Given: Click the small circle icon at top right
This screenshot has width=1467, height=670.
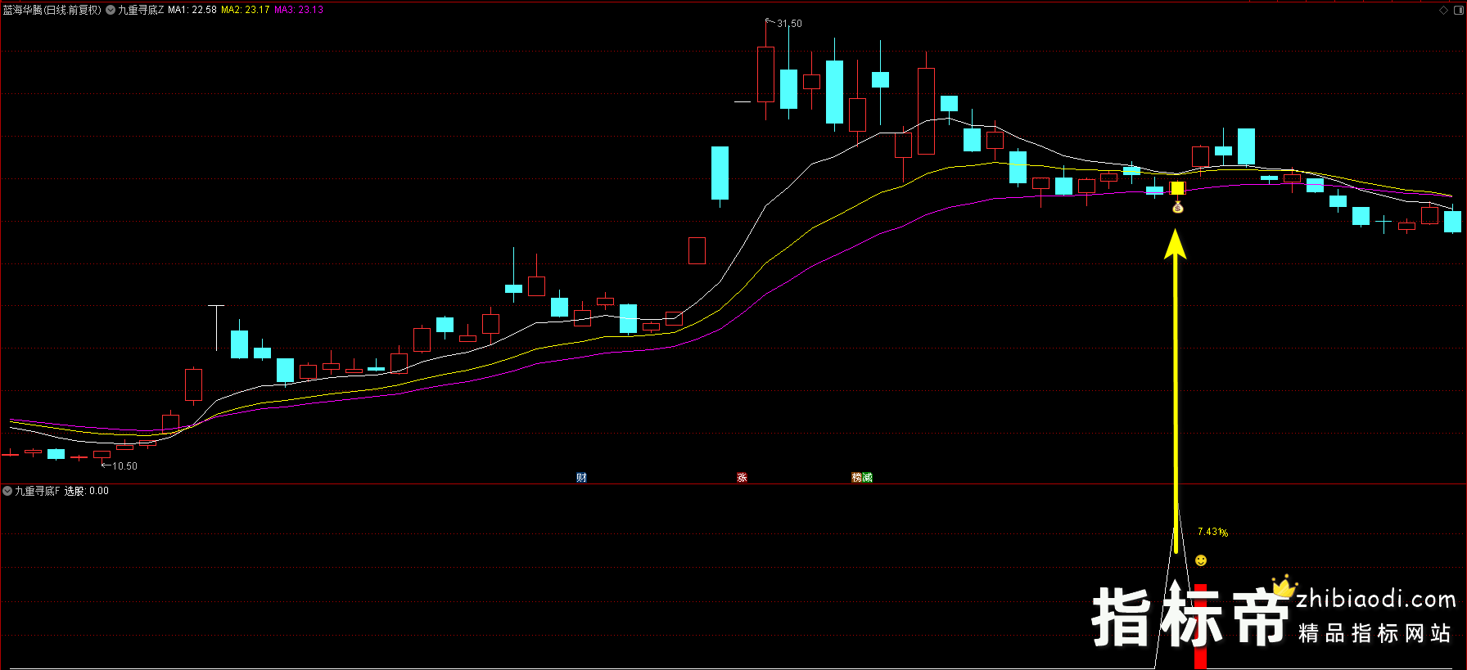Looking at the screenshot, I should click(x=1458, y=10).
